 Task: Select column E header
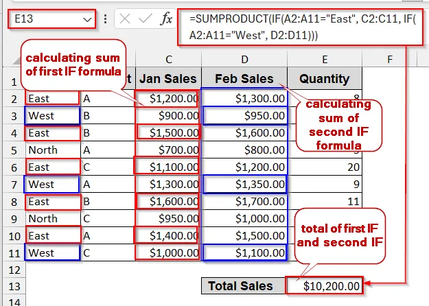click(325, 59)
